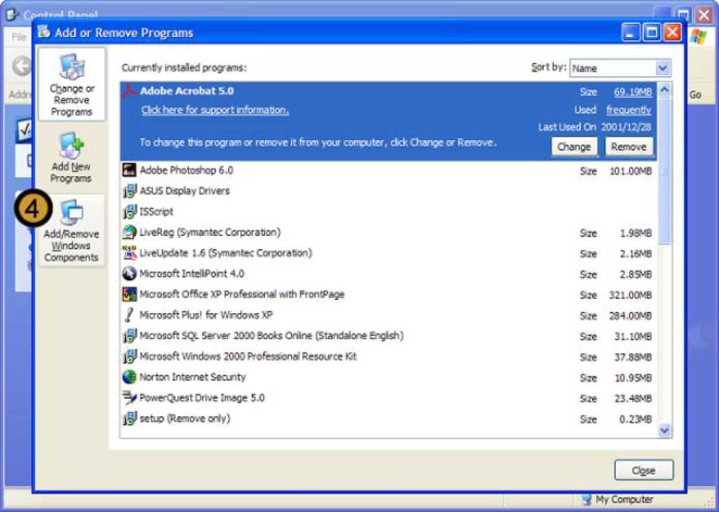
Task: Open the Sort by dropdown
Action: point(620,68)
